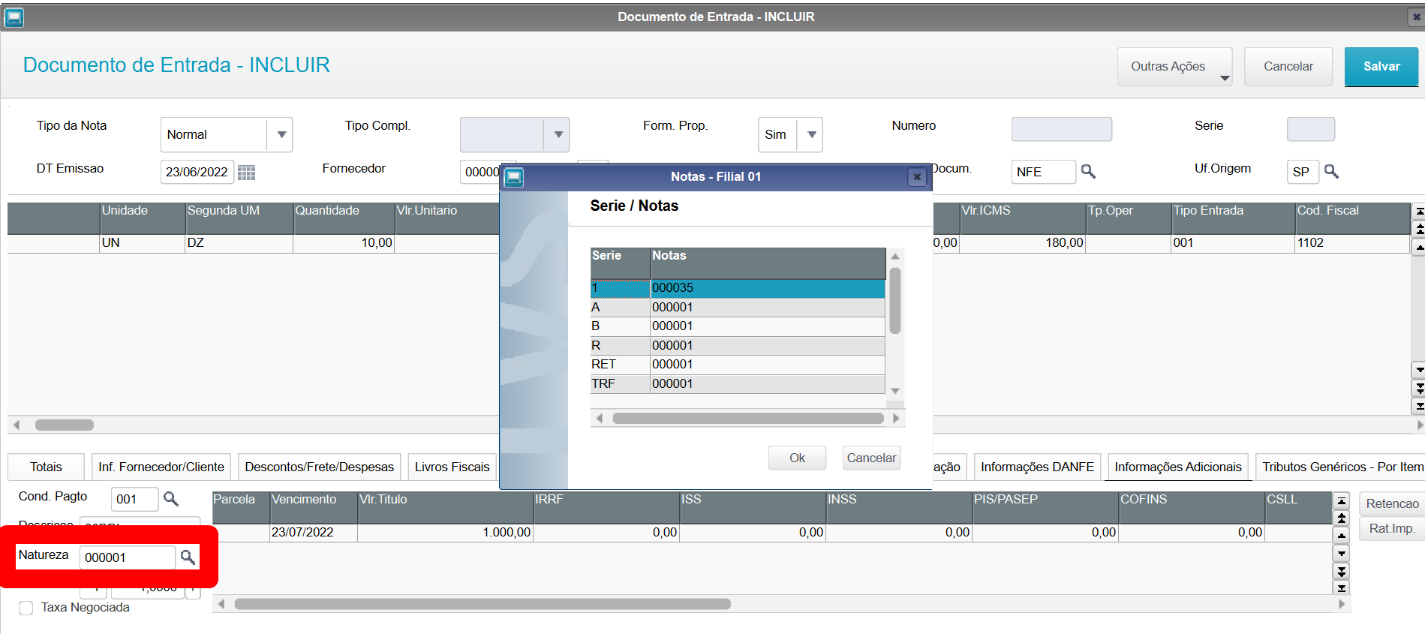Click the Segunda UM cell DZ
The image size is (1425, 634).
coord(239,243)
